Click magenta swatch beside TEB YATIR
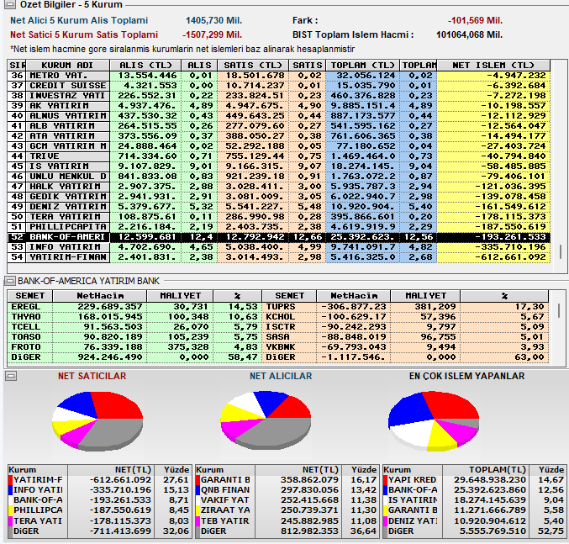 click(198, 521)
